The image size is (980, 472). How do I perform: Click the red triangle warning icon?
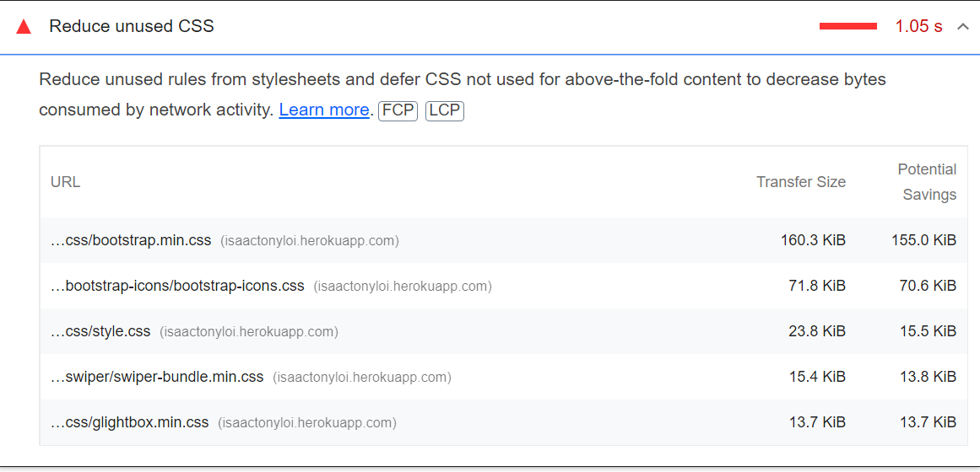coord(24,27)
